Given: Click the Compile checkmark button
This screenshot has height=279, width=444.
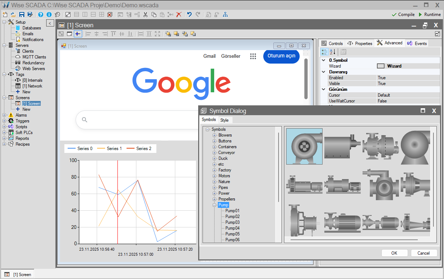Looking at the screenshot, I should tap(403, 15).
